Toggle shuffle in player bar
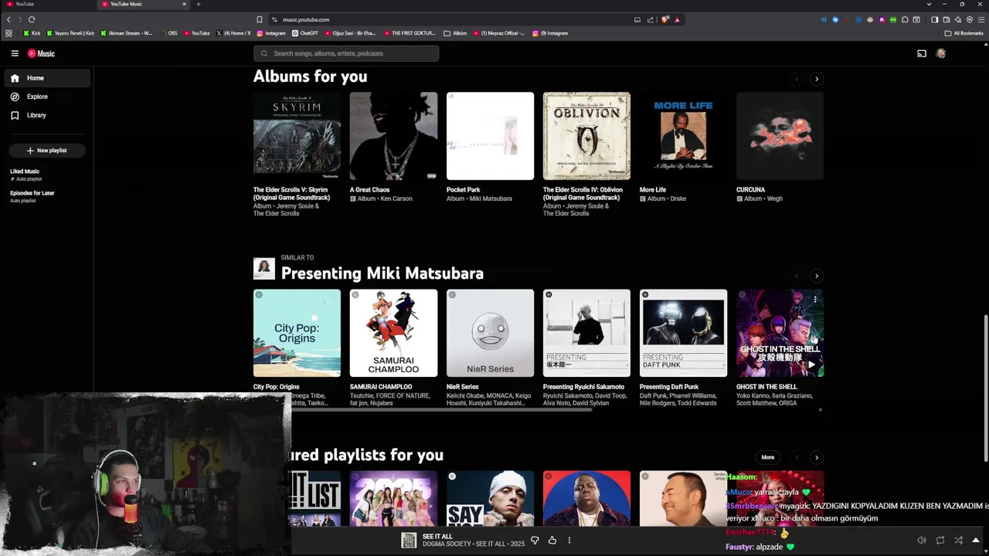The image size is (989, 556). [x=958, y=541]
